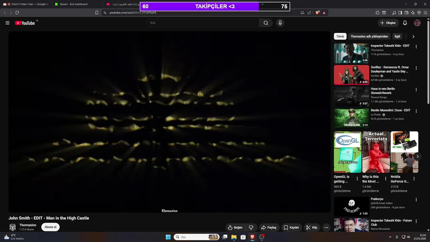
Task: Open options for Benito Mussolini video
Action: (x=416, y=111)
